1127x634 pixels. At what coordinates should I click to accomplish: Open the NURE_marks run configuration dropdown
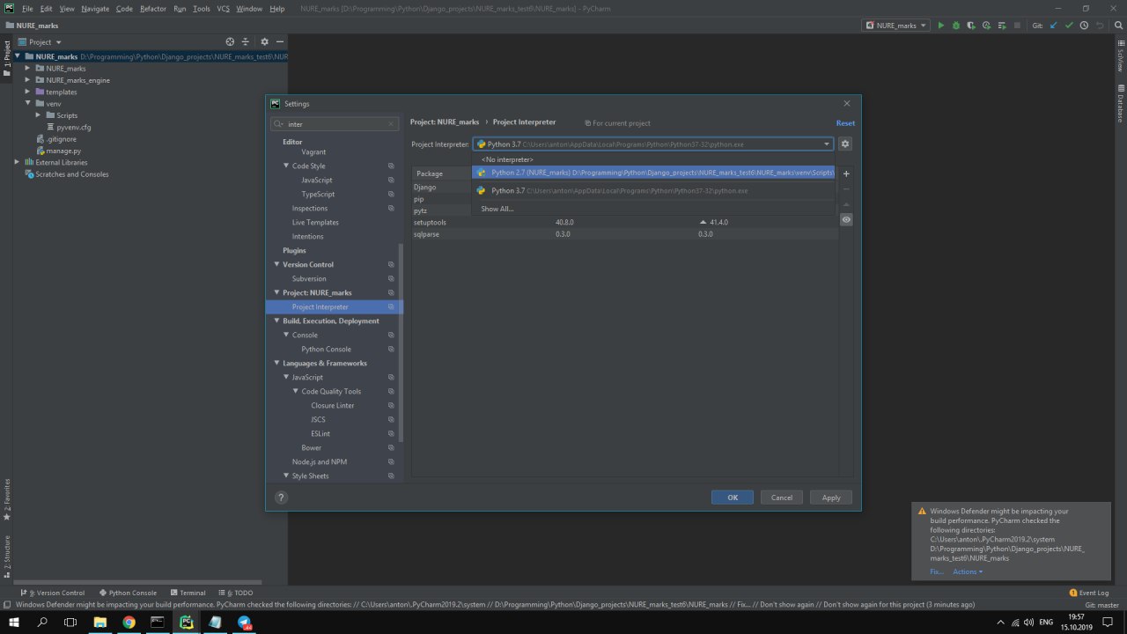896,26
